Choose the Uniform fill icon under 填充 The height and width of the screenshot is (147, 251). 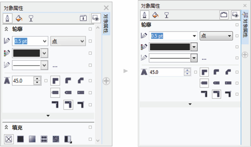click(x=21, y=139)
